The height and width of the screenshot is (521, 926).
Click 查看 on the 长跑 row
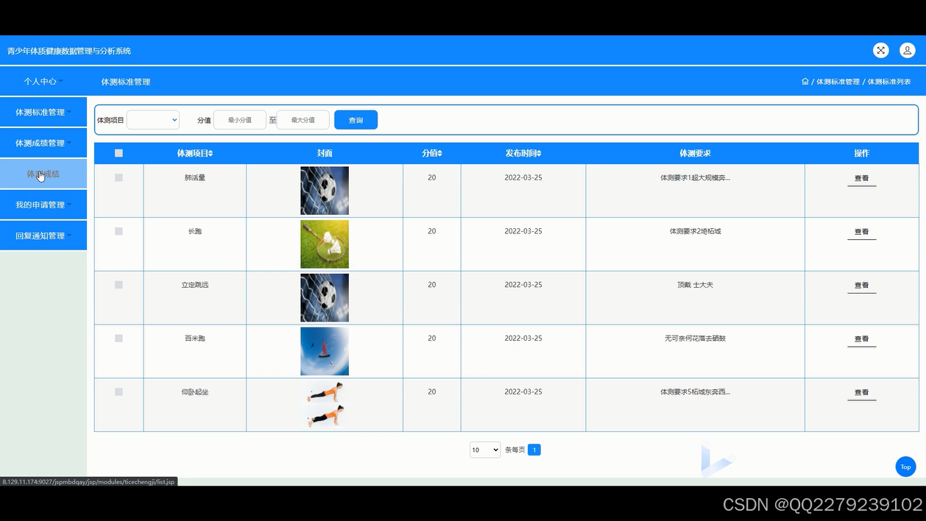tap(861, 231)
